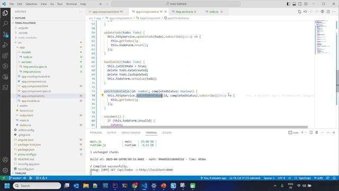Screen dimensions: 339x191
Task: Click Open Changes icon in editor toolbar
Action: 299,12
